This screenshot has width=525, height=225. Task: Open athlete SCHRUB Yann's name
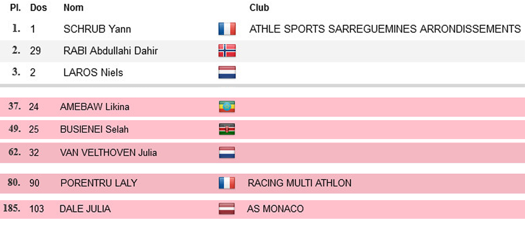click(x=97, y=29)
